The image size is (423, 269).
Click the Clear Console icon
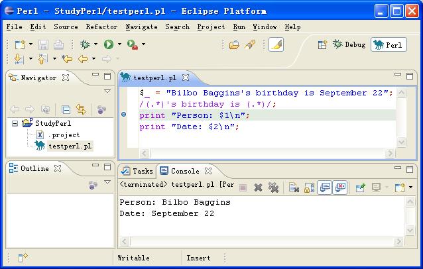tap(294, 188)
